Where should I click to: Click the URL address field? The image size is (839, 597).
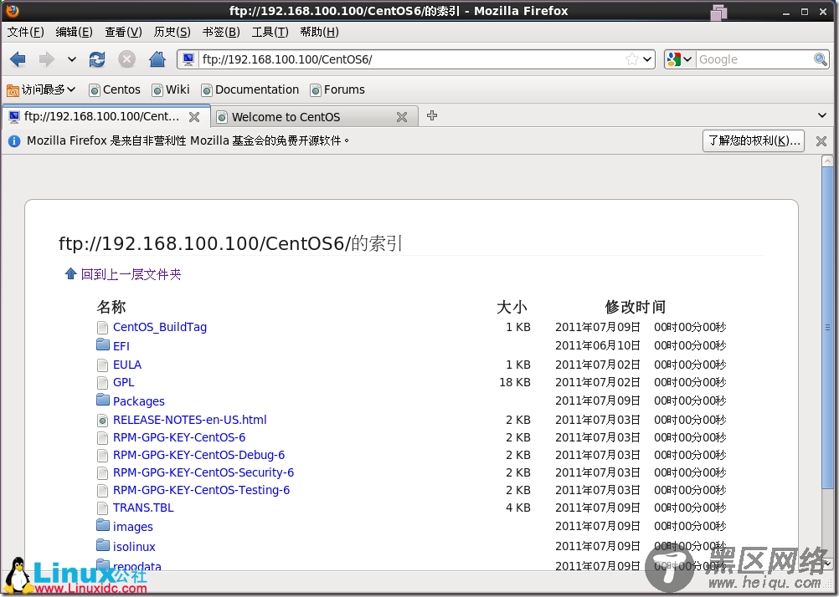[412, 59]
